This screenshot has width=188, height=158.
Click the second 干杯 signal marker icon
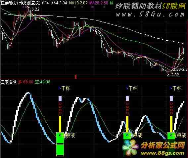click(x=127, y=88)
